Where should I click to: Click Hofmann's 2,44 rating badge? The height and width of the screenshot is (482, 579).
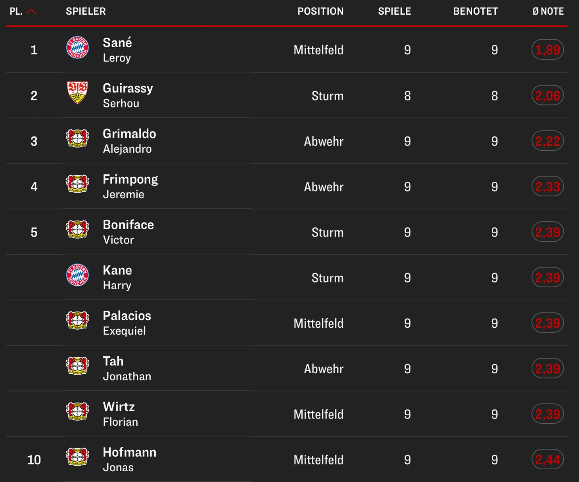coord(548,459)
